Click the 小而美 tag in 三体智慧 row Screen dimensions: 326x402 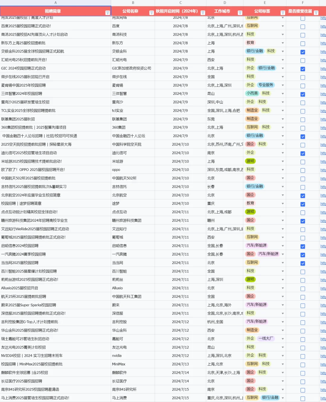[x=252, y=93]
